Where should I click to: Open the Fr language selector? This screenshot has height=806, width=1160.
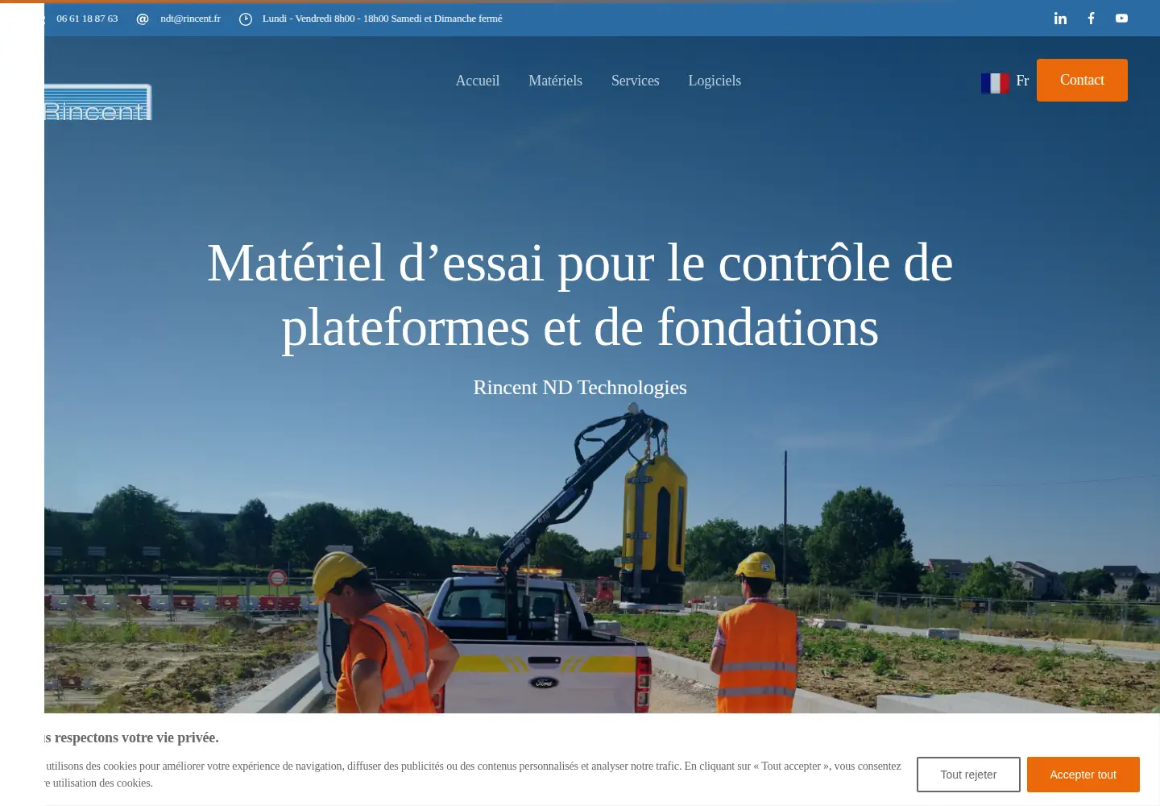(x=1022, y=81)
